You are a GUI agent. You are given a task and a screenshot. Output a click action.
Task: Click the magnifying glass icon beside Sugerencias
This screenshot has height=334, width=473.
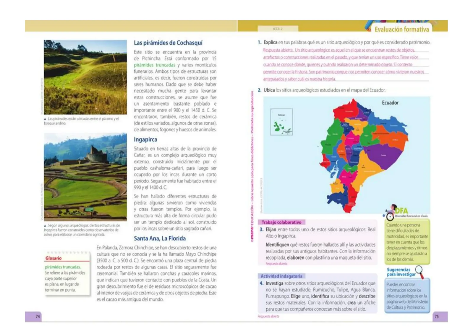click(420, 272)
